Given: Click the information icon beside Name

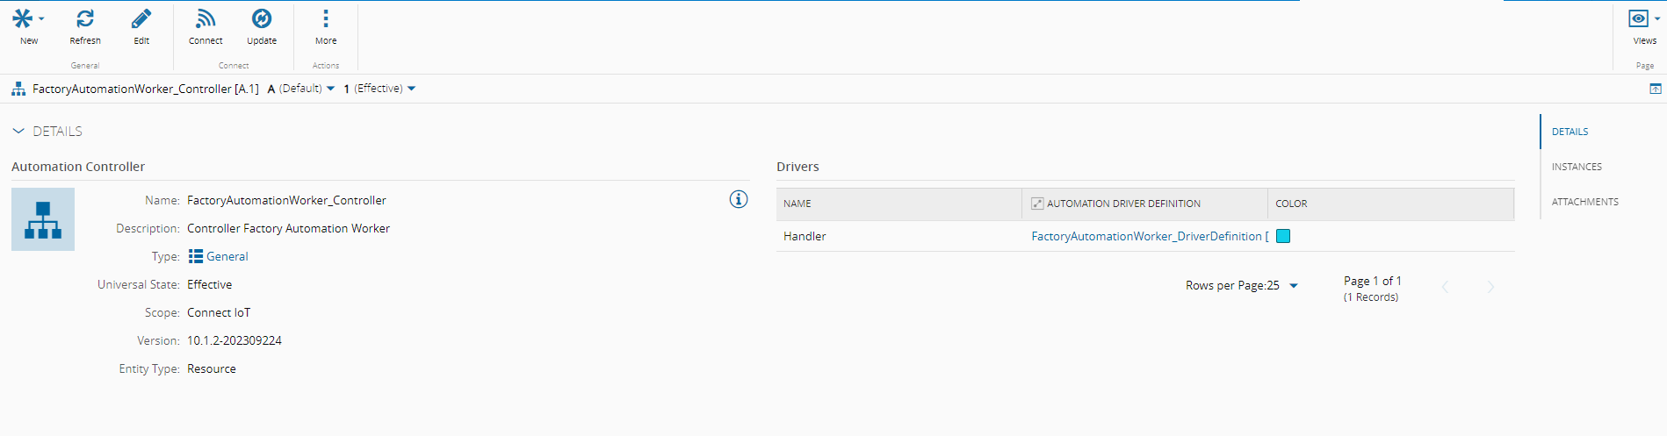Looking at the screenshot, I should (x=739, y=199).
